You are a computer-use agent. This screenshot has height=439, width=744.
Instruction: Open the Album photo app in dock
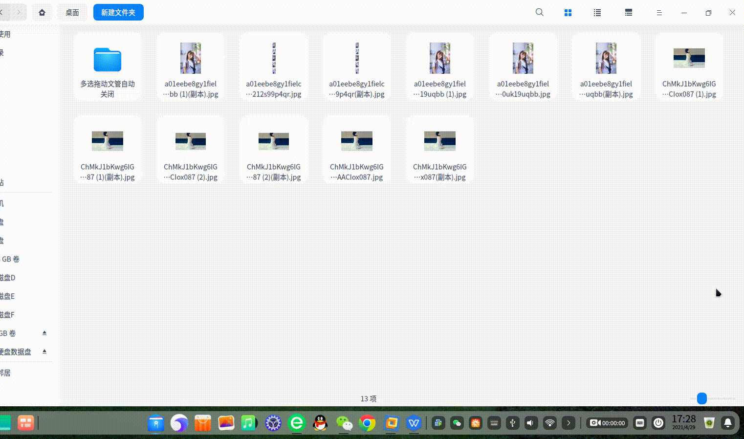pyautogui.click(x=226, y=423)
